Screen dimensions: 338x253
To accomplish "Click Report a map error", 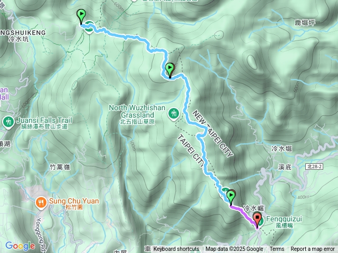I will [312, 249].
